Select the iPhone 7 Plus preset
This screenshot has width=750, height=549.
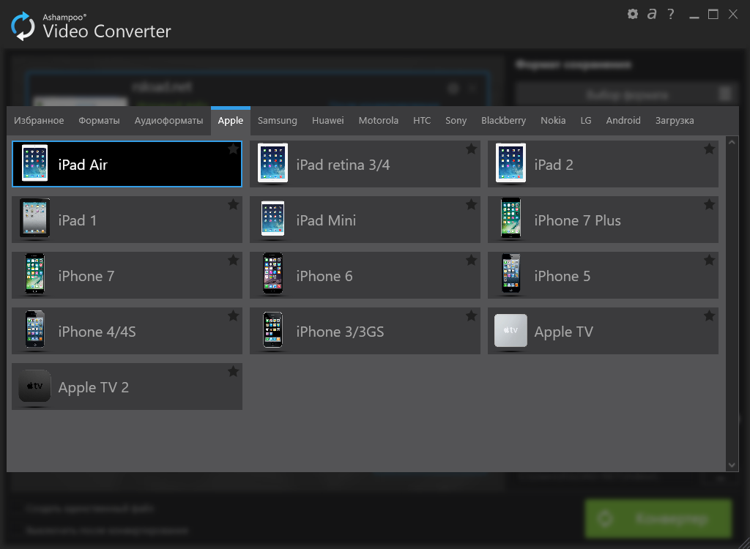tap(602, 220)
